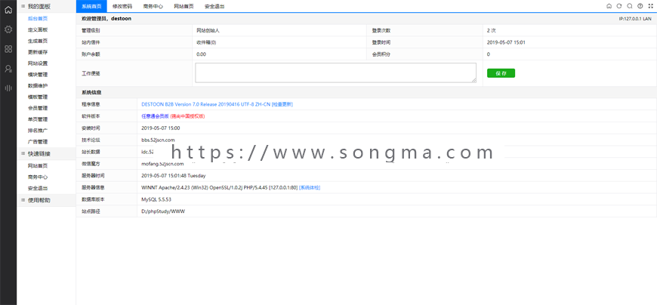Open the modules grid icon in sidebar
The image size is (657, 305).
(8, 49)
